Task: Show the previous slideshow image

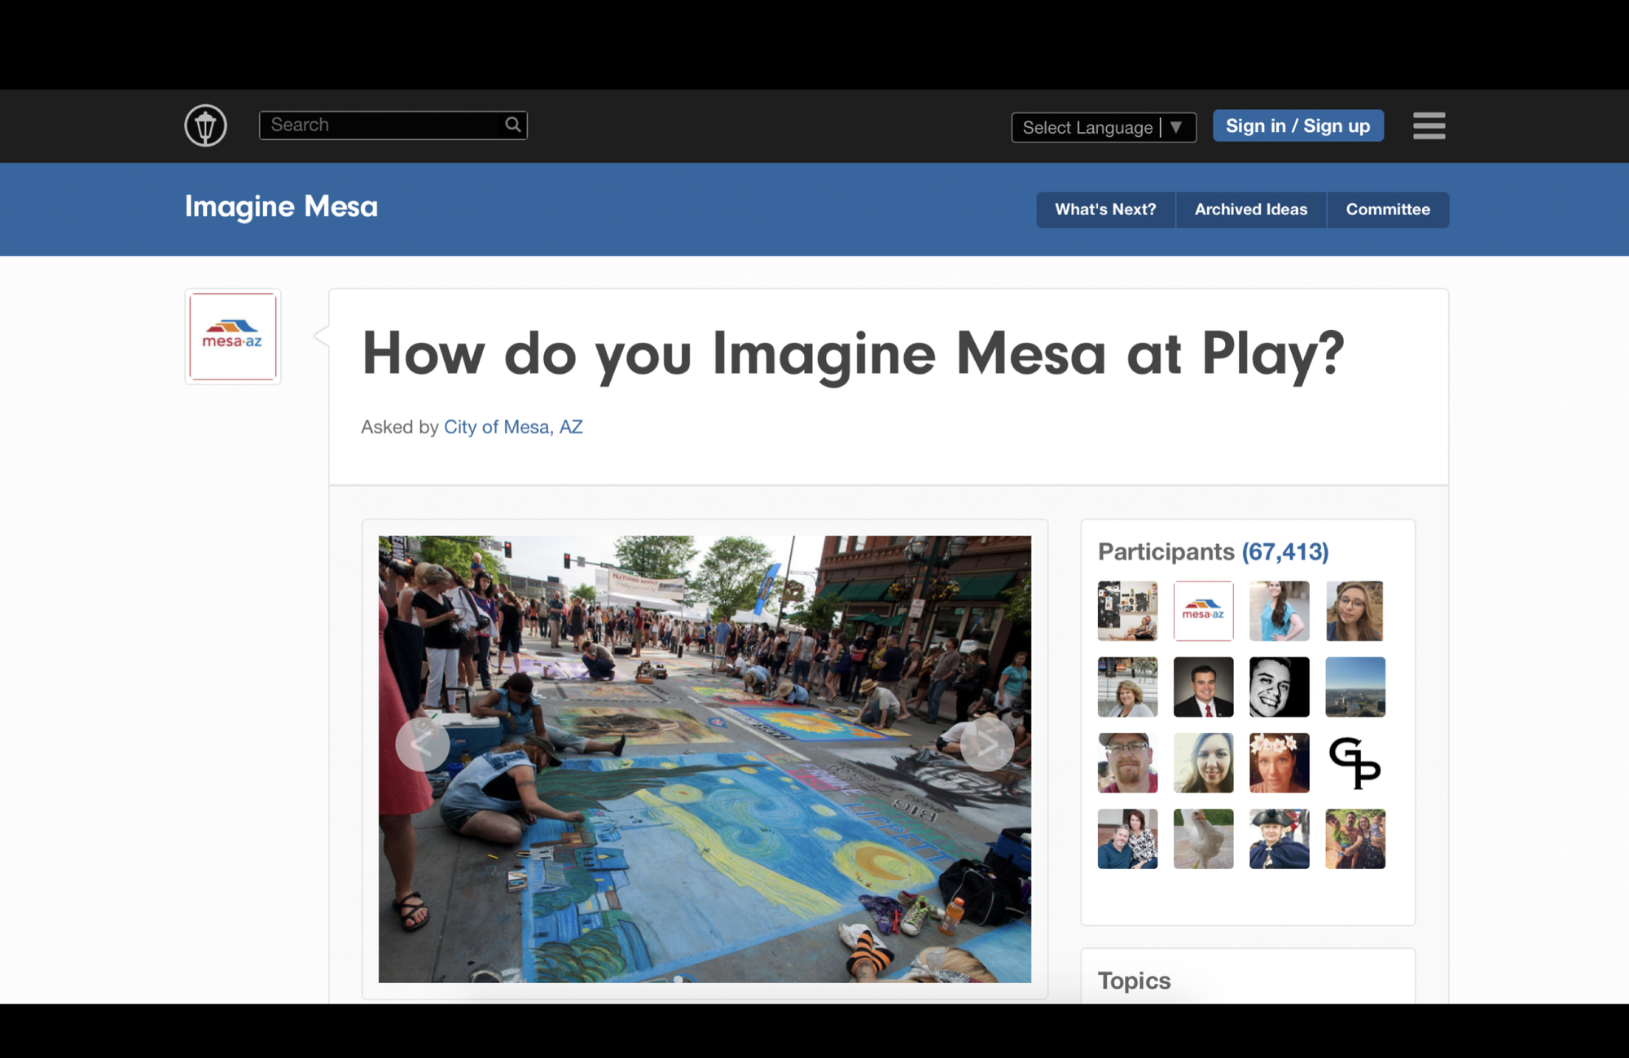Action: point(422,744)
